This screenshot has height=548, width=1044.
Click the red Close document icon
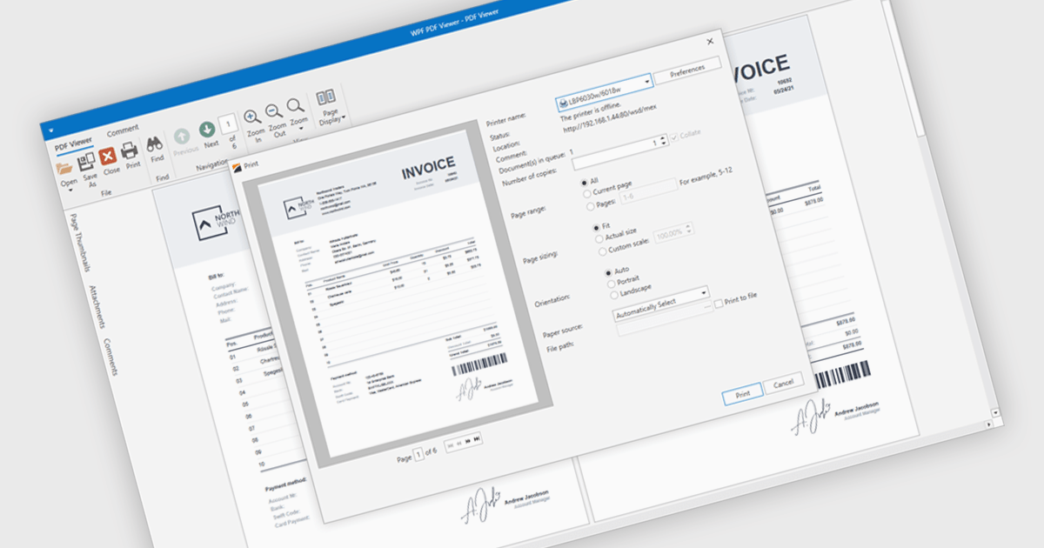click(x=108, y=156)
